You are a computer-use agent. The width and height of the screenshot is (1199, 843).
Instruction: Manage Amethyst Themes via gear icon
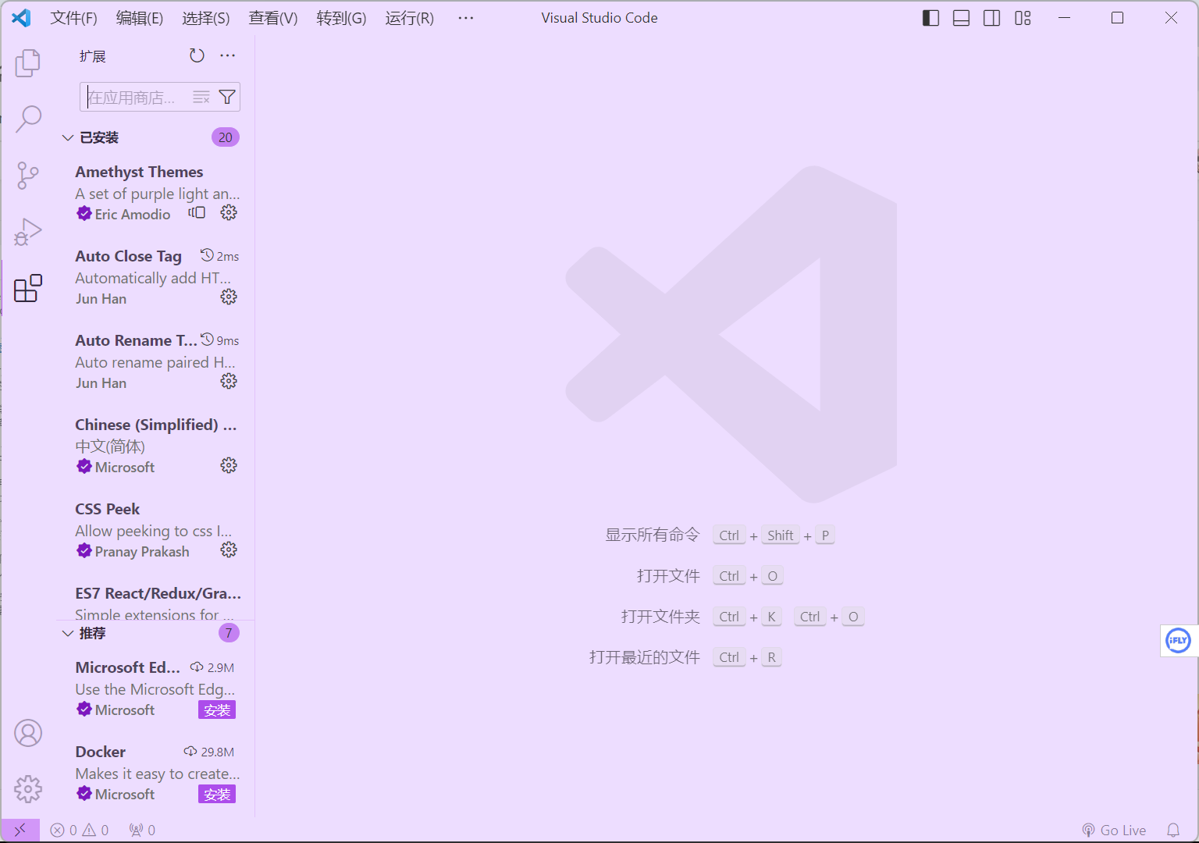pos(229,212)
